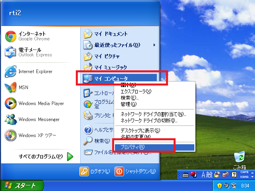Launch Outlook Express email icon
The image size is (255, 191).
(x=10, y=52)
